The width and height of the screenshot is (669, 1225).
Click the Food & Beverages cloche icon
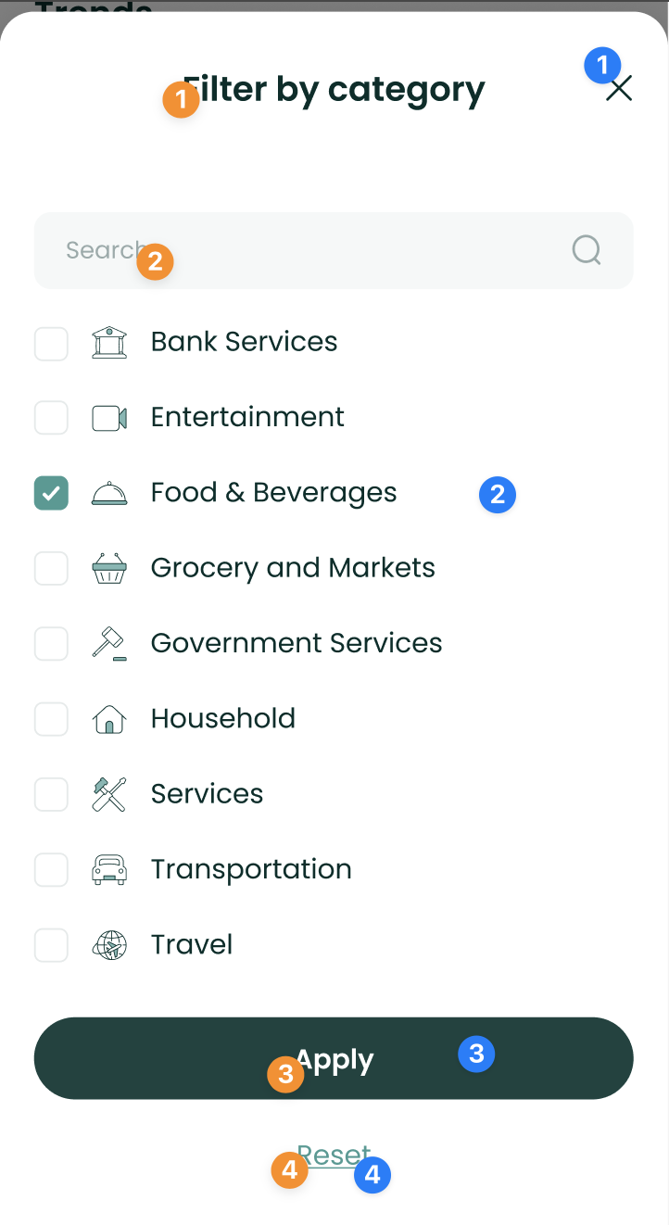coord(109,494)
